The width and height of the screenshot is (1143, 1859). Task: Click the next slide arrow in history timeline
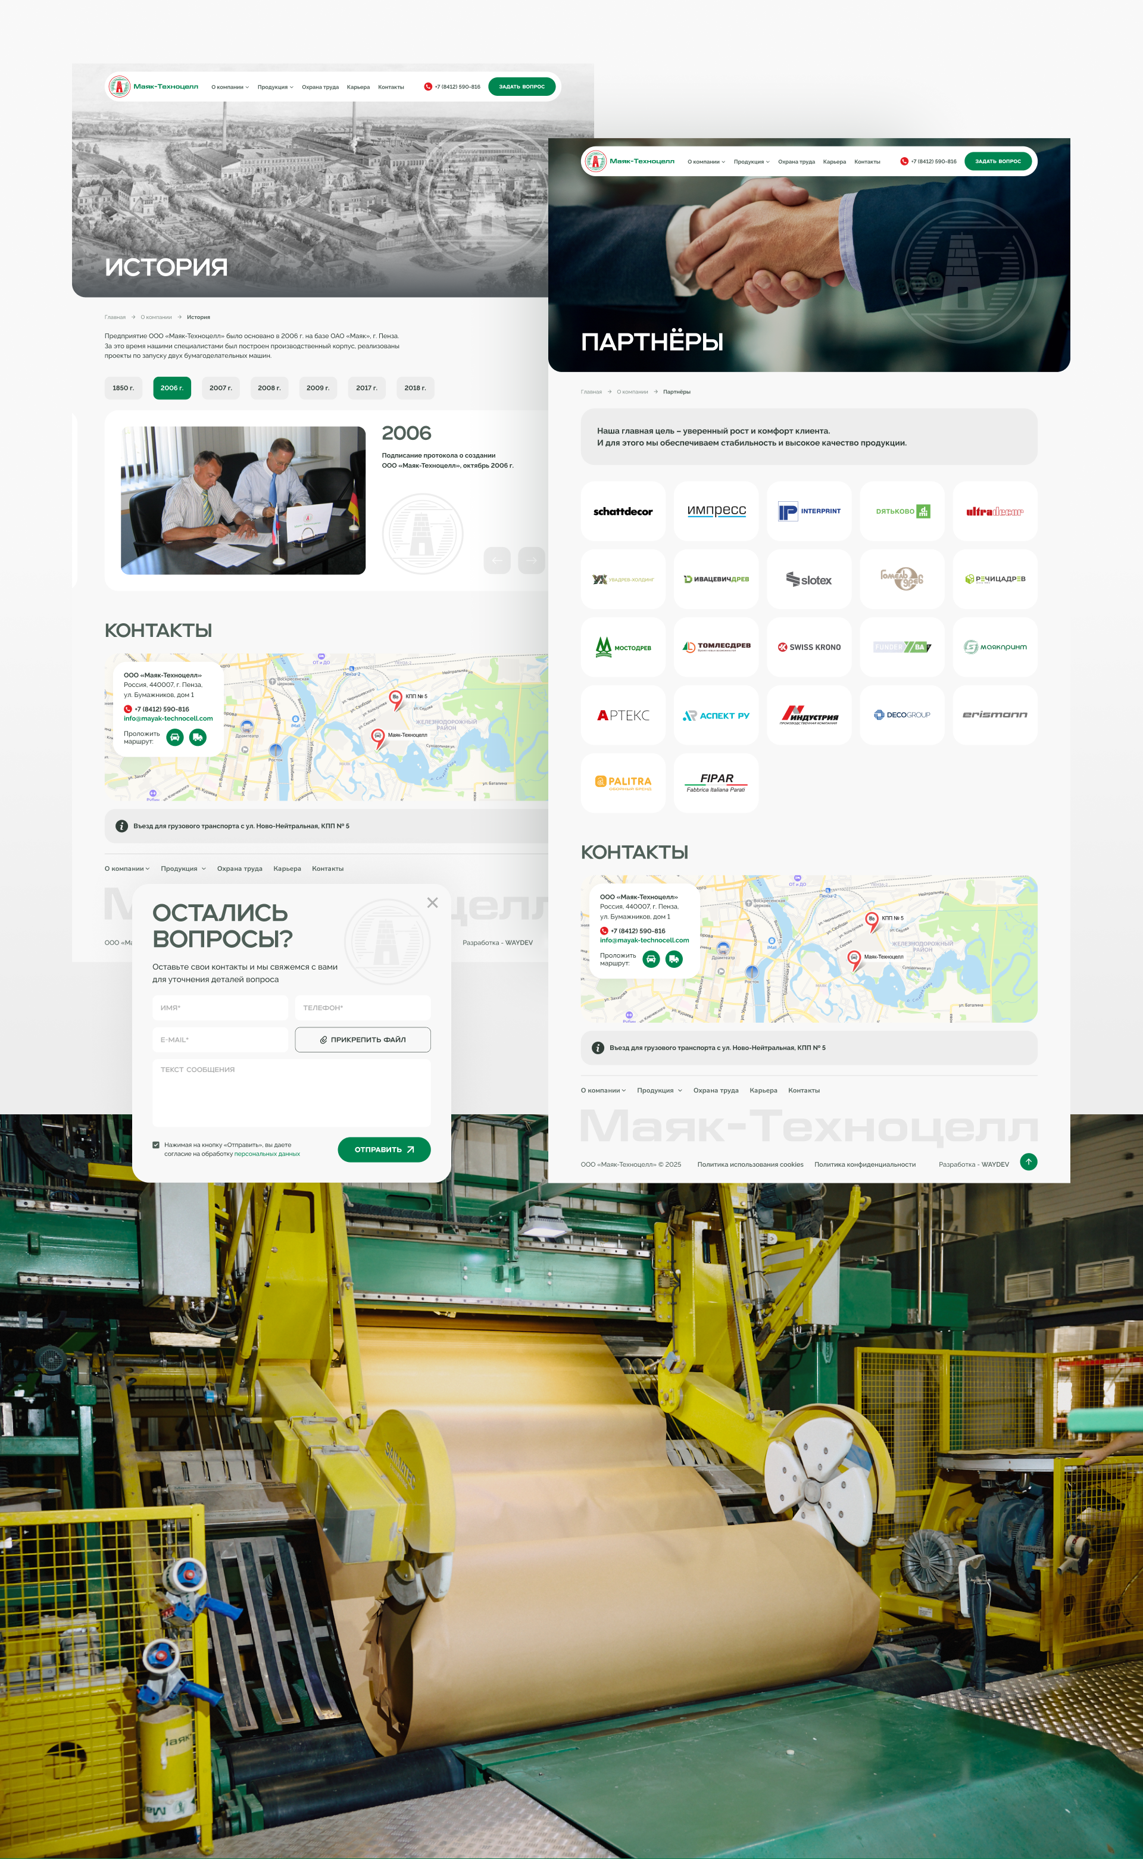tap(532, 560)
